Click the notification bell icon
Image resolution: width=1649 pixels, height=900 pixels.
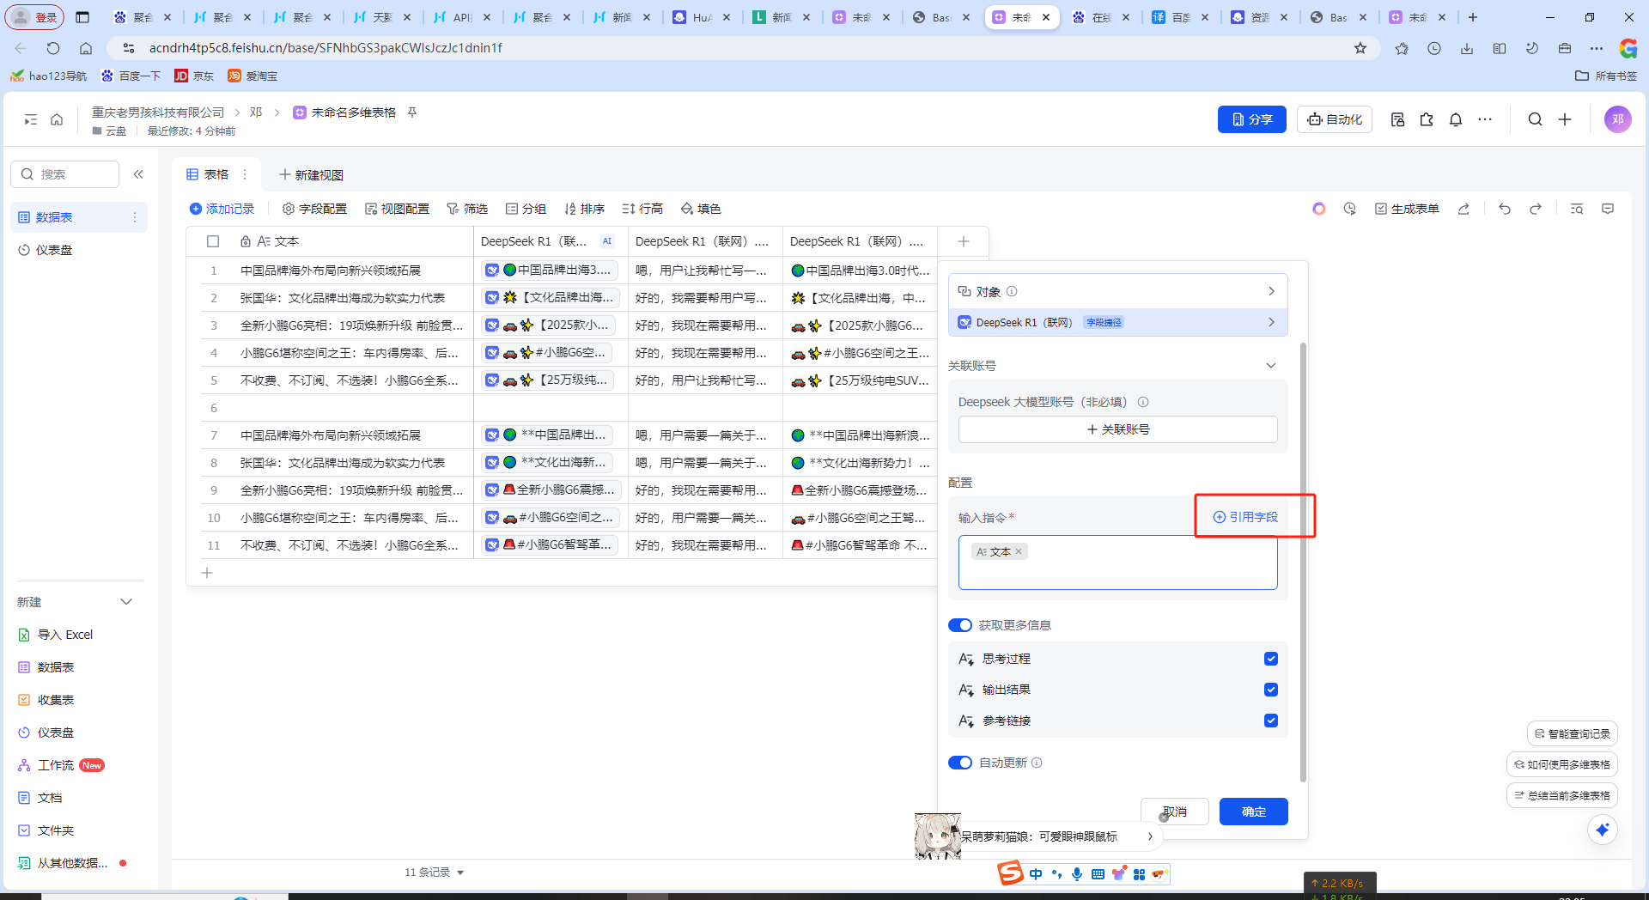pyautogui.click(x=1456, y=120)
